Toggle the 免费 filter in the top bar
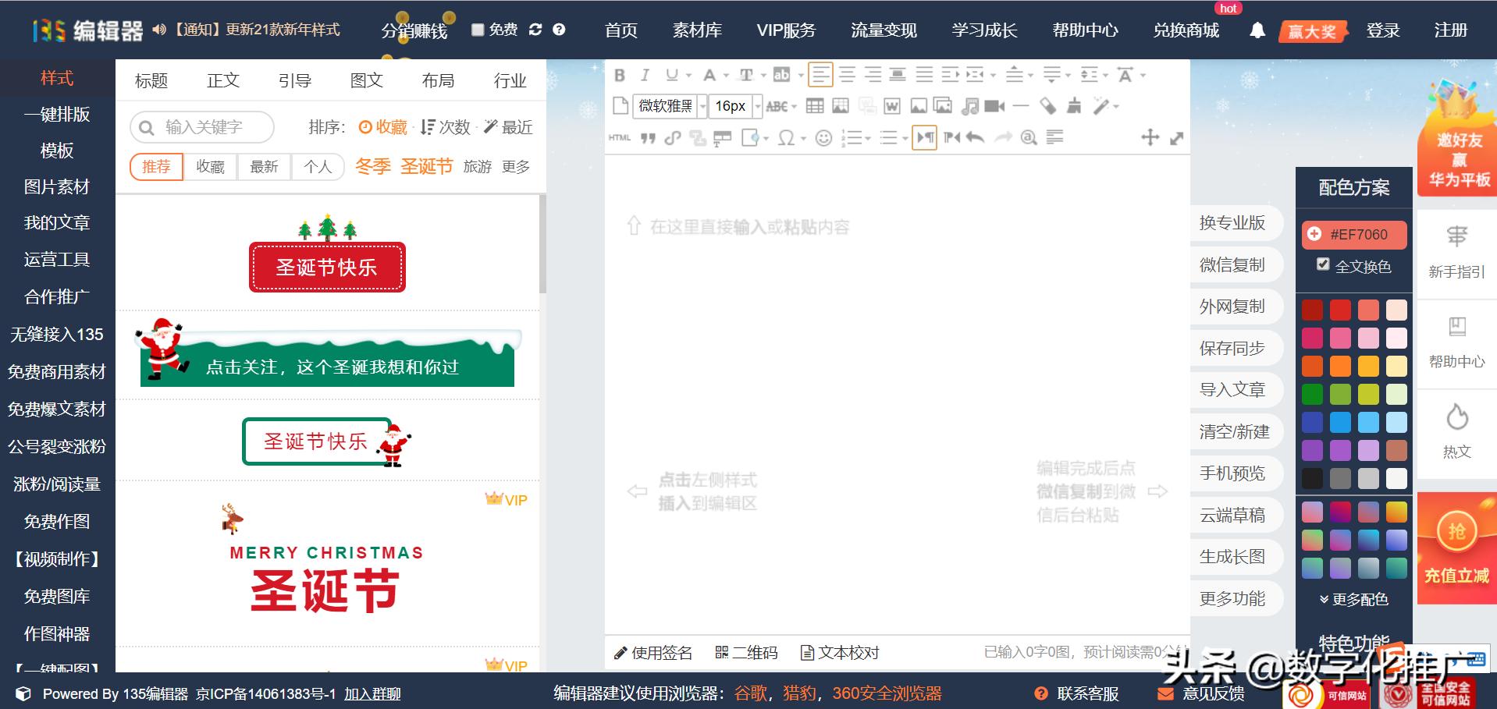The width and height of the screenshot is (1497, 709). [x=478, y=29]
